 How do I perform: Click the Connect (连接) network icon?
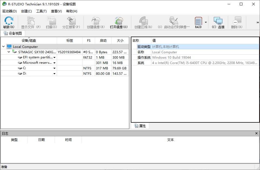[x=218, y=21]
